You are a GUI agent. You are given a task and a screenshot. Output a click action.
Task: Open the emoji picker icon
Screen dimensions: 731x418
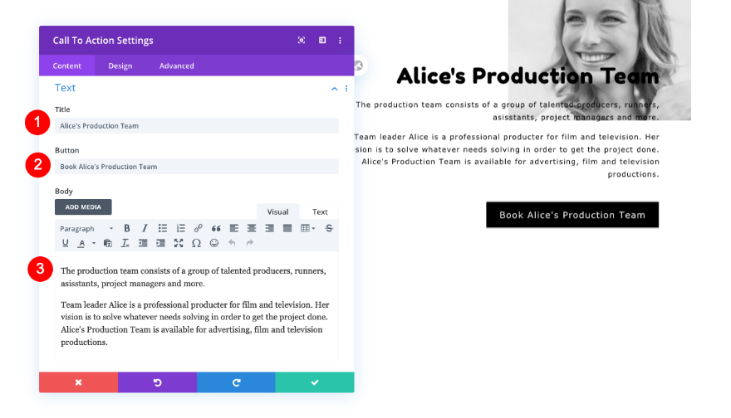[214, 243]
